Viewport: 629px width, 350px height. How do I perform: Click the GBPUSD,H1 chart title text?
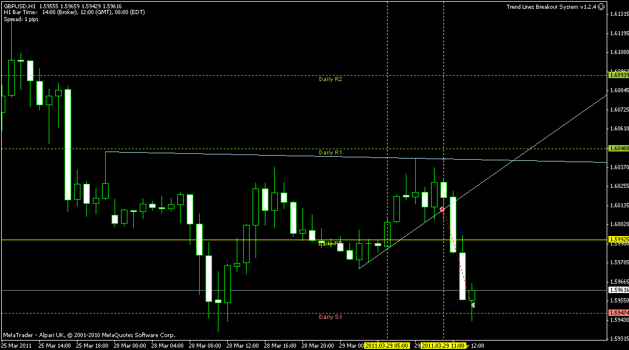tap(19, 6)
